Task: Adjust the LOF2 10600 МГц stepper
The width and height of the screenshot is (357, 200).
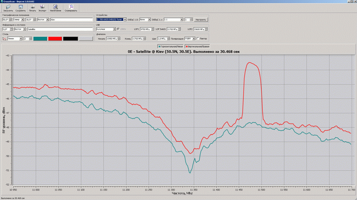Action: tap(206, 29)
